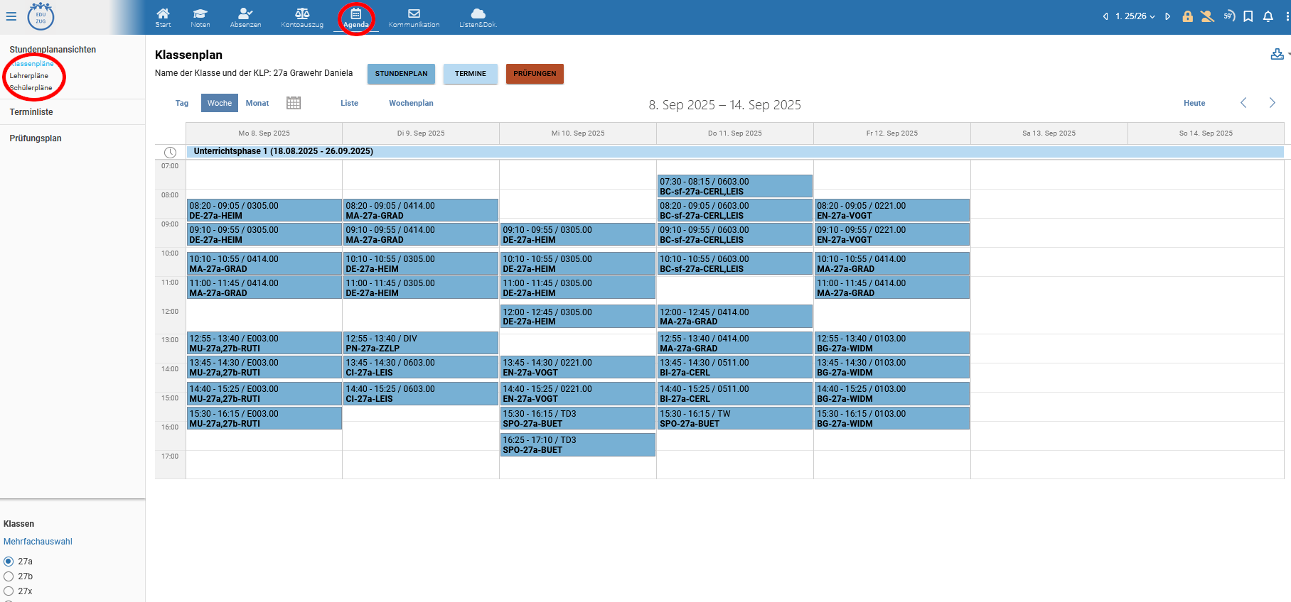Go to previous week chevron
This screenshot has height=602, width=1291.
click(1243, 103)
